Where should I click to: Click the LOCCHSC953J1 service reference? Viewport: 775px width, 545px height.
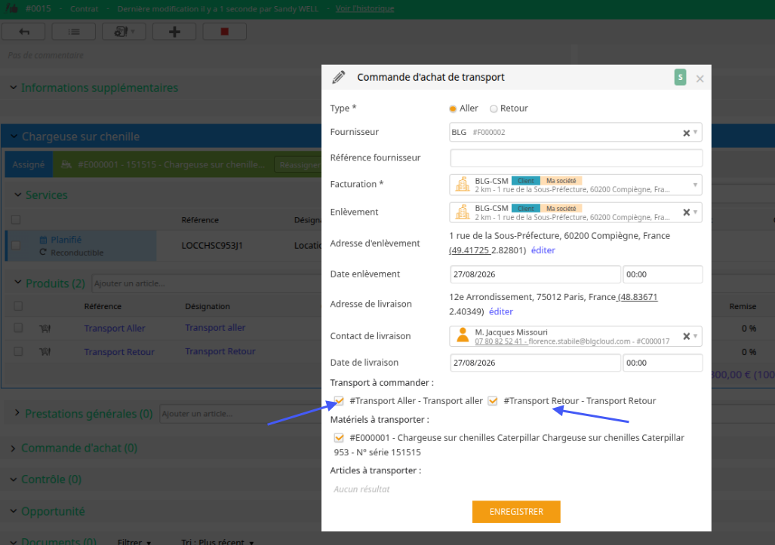tap(212, 245)
